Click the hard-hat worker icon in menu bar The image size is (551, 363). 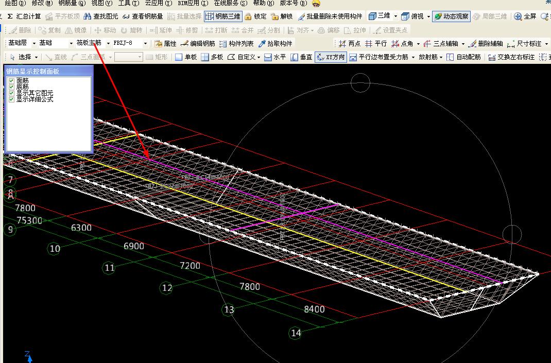(x=316, y=3)
